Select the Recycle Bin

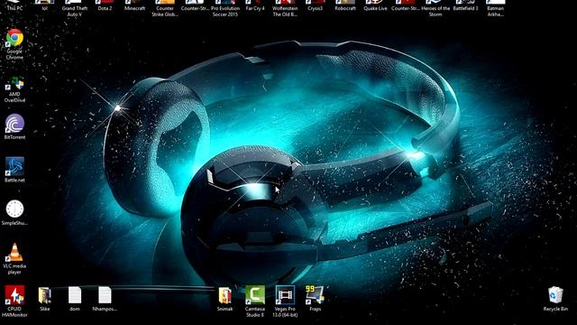[x=555, y=295]
